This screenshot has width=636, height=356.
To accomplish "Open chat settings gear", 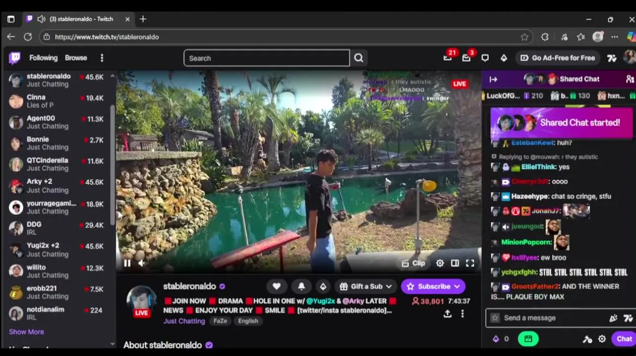I will point(602,339).
